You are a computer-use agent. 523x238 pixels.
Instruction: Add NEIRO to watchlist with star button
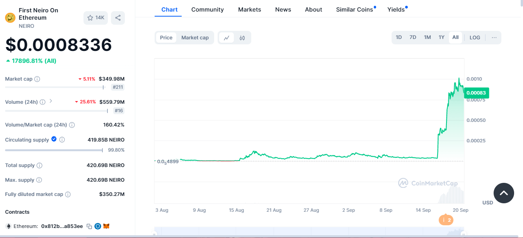point(95,18)
